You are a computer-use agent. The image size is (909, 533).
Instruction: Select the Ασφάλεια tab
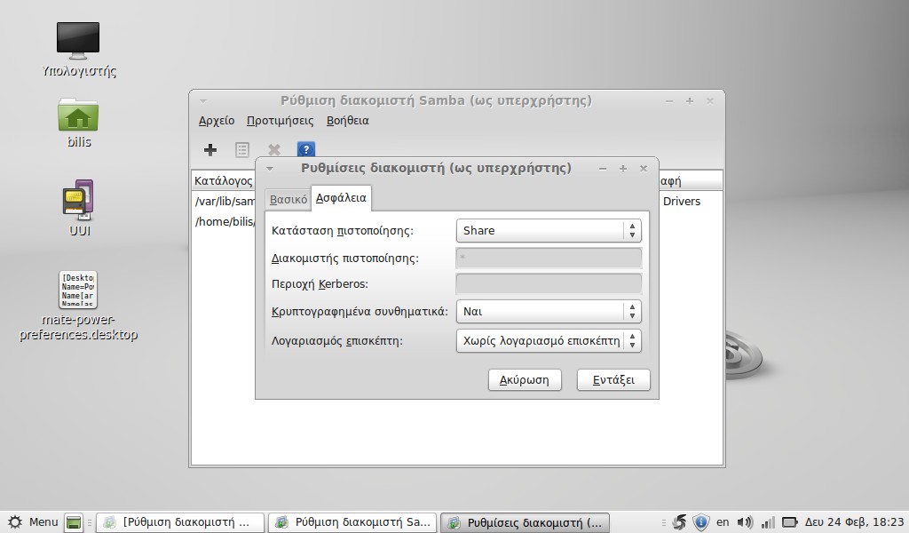point(341,198)
